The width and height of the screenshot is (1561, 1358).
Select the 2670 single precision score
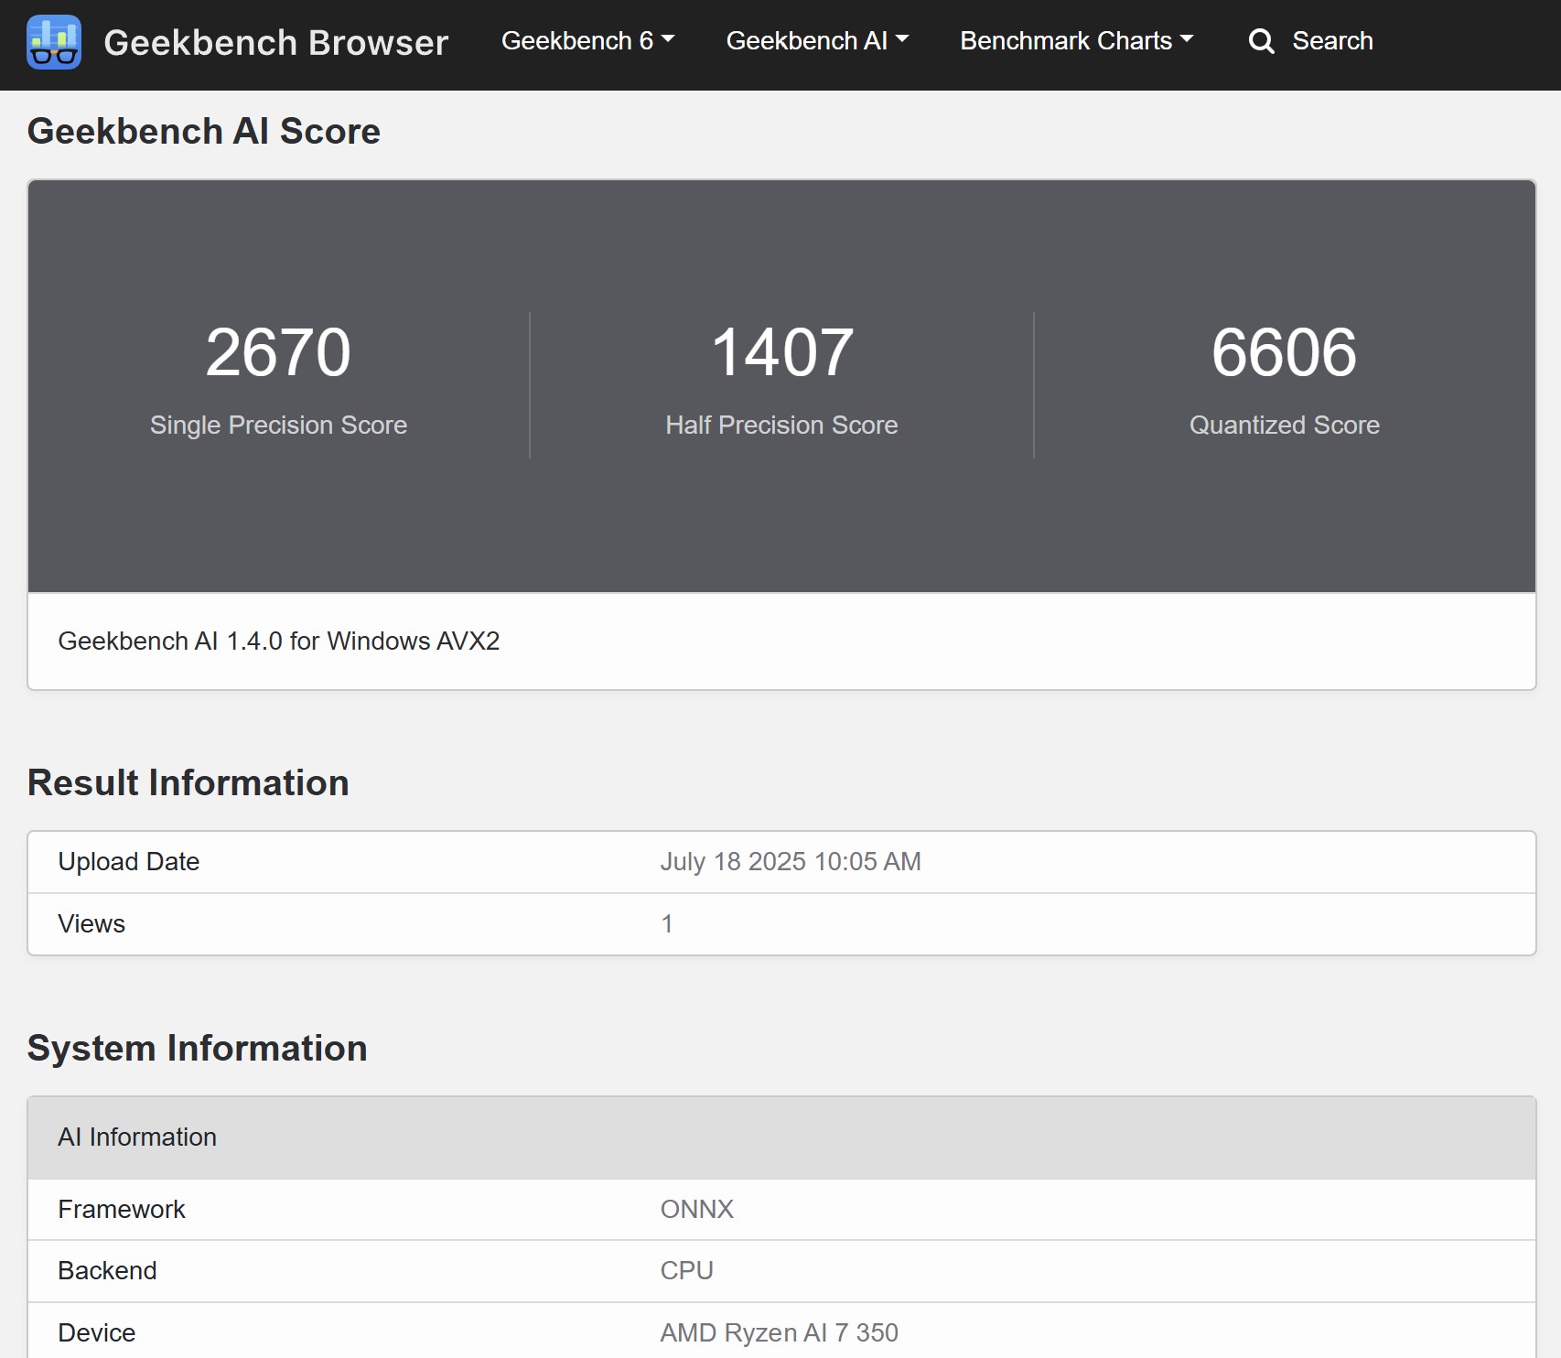coord(278,352)
